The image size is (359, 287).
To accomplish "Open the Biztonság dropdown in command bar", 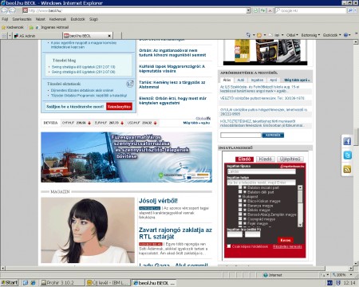I will [310, 35].
